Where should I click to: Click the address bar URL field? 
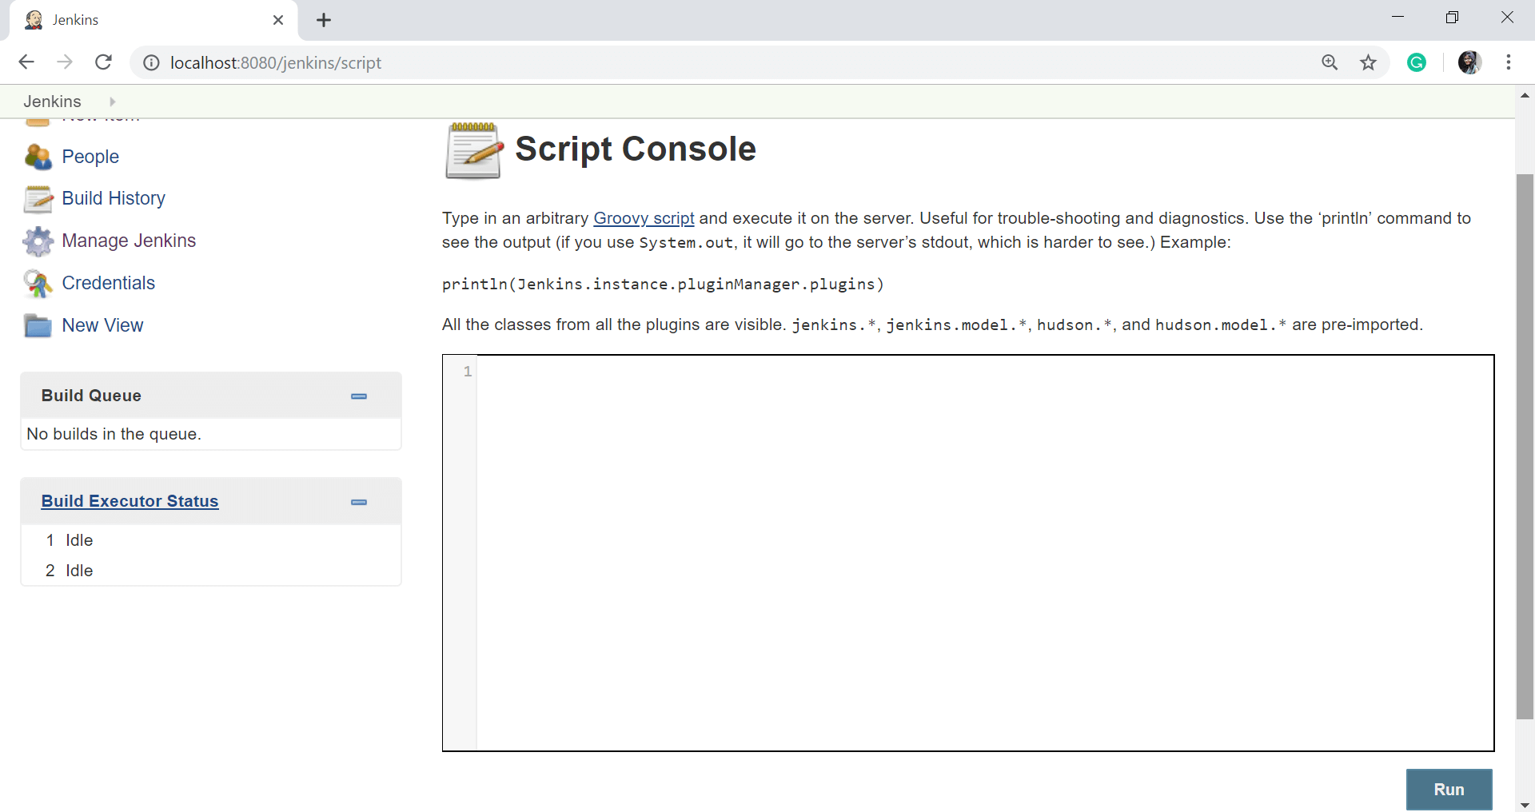[720, 62]
